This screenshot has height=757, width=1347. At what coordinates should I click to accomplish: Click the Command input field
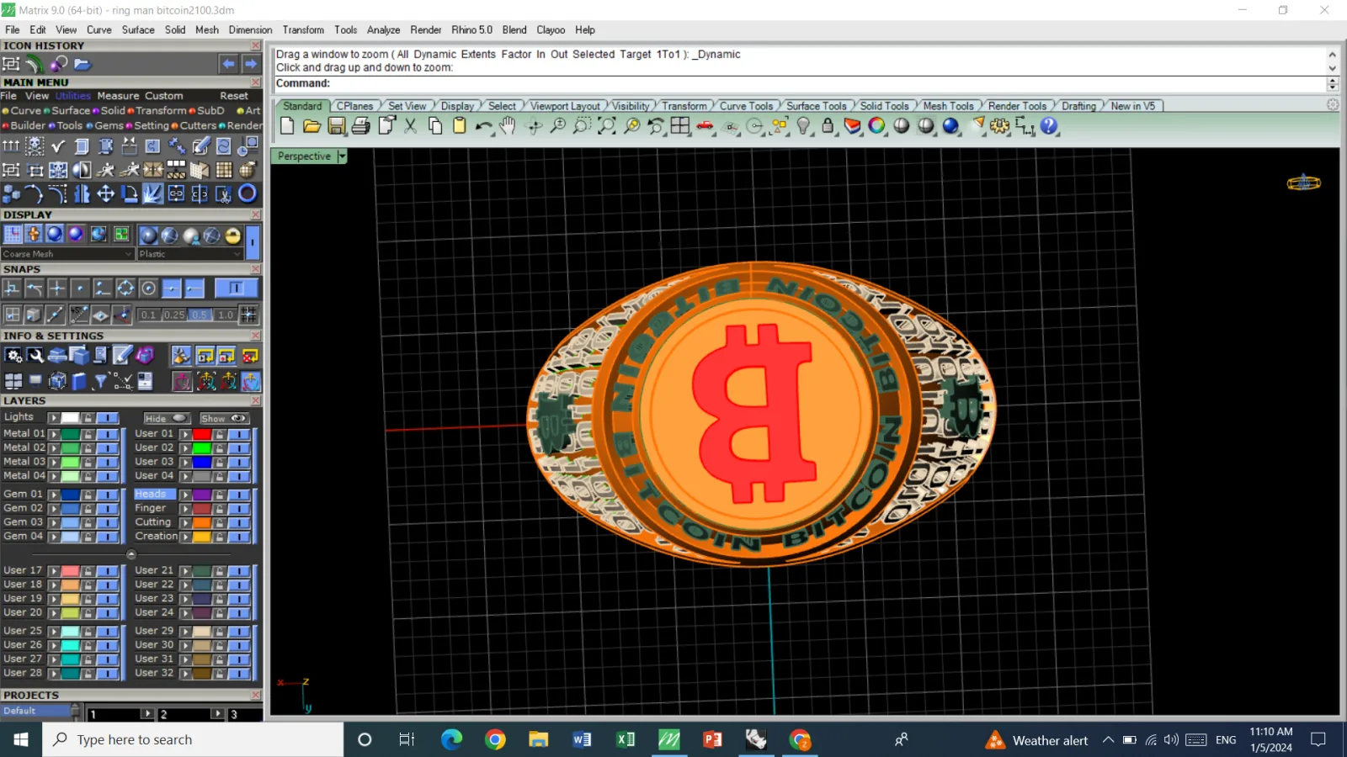coord(800,83)
